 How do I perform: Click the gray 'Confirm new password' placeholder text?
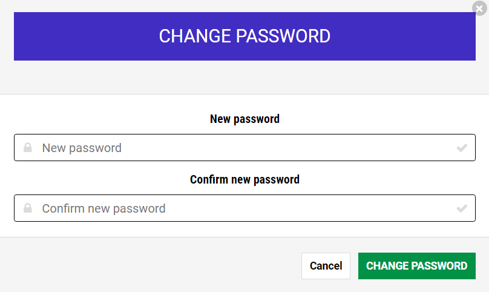[103, 208]
